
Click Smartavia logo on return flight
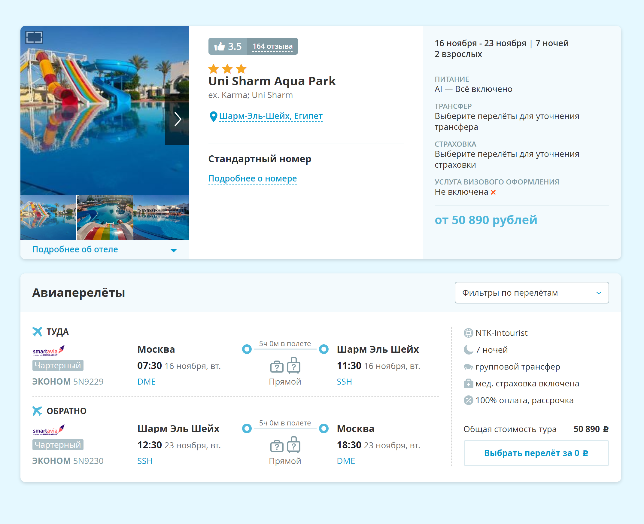49,430
